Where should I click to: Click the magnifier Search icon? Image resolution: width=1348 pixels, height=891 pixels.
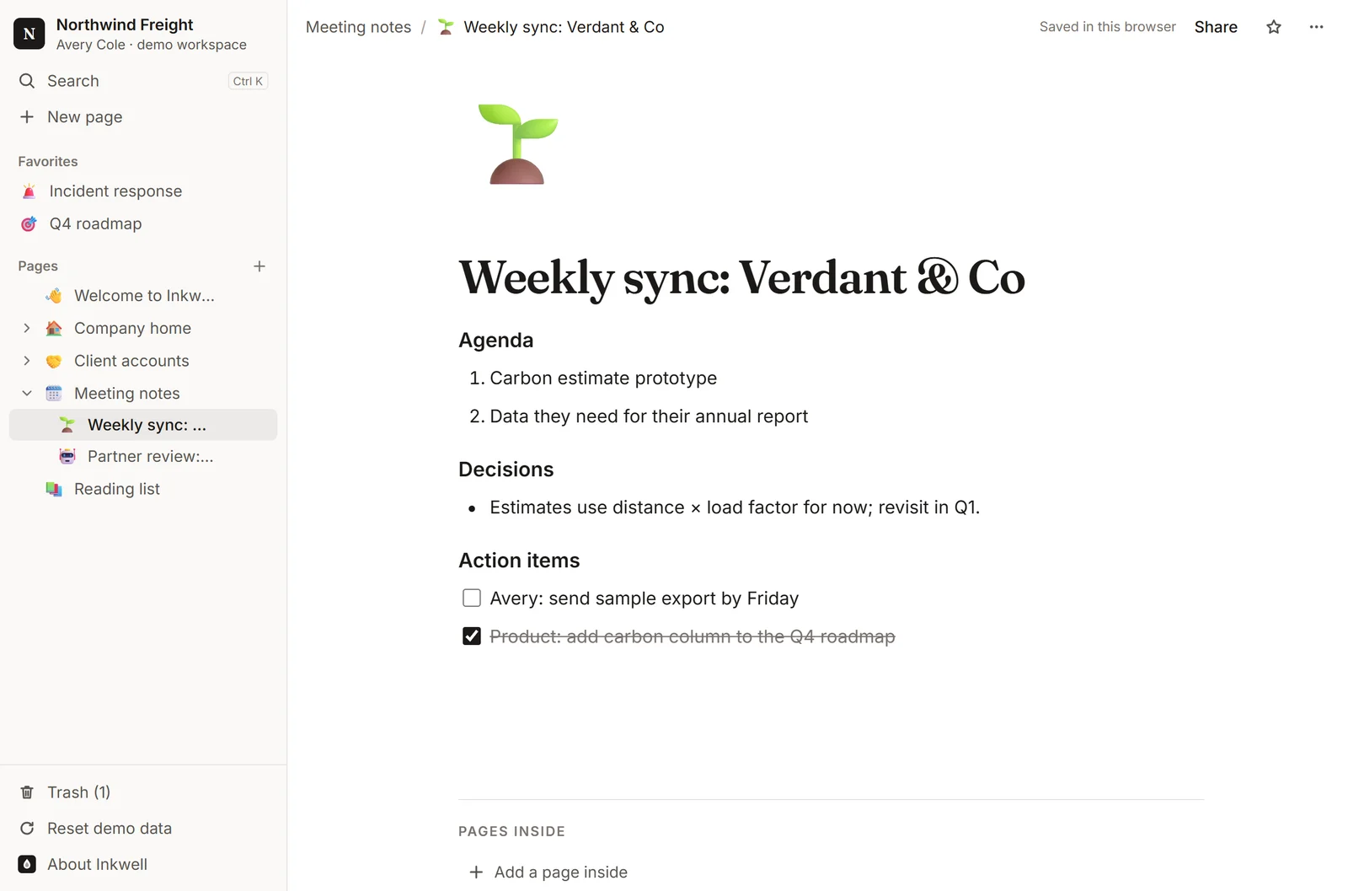pyautogui.click(x=27, y=81)
